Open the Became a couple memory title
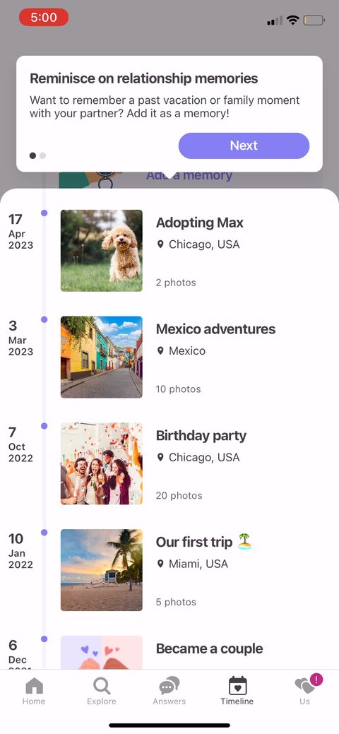Image resolution: width=339 pixels, height=734 pixels. (x=209, y=649)
